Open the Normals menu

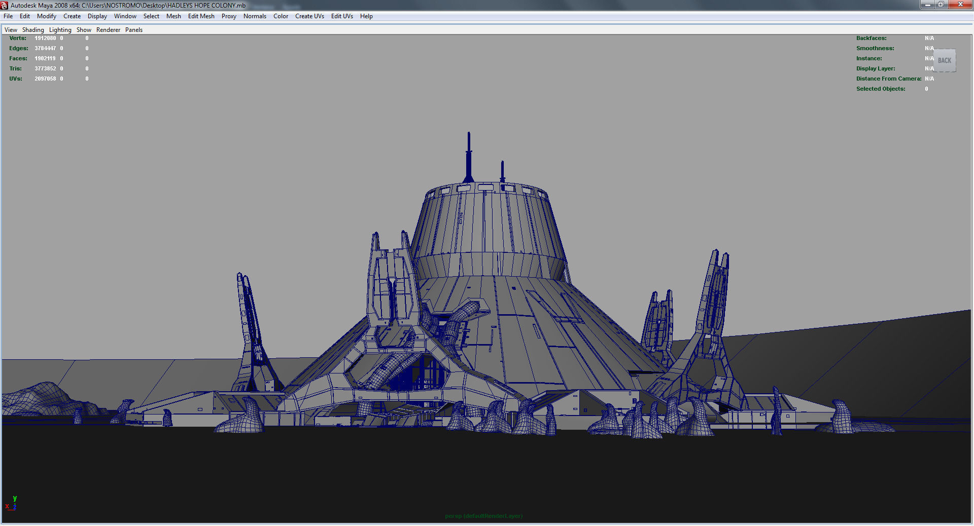(255, 16)
